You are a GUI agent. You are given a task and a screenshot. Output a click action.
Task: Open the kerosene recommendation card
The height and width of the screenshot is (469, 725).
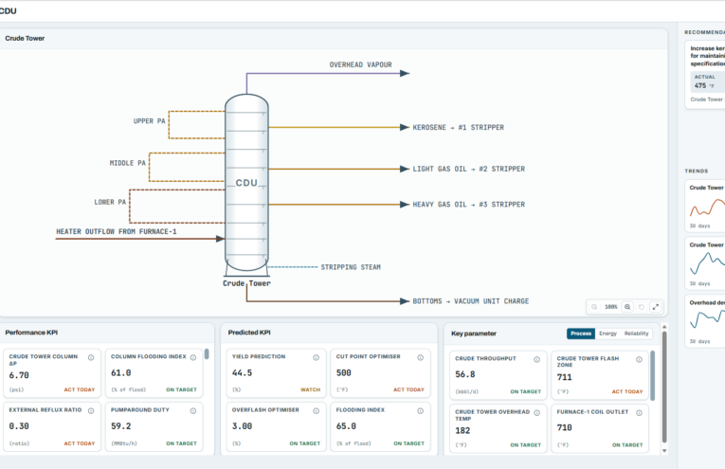point(706,75)
